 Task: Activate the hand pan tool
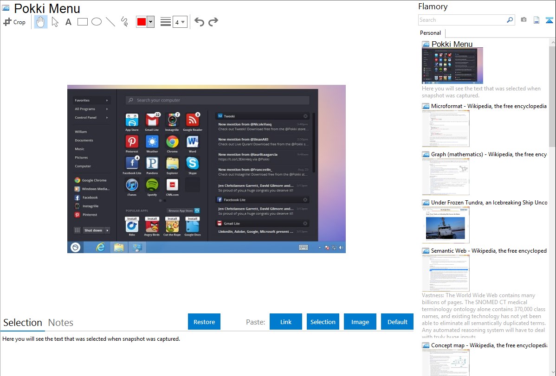pyautogui.click(x=41, y=22)
